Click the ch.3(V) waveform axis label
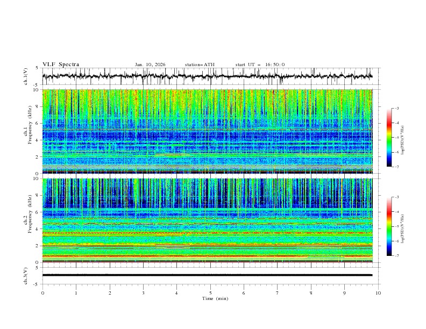Screen dimensions: 426x329 click(x=26, y=275)
